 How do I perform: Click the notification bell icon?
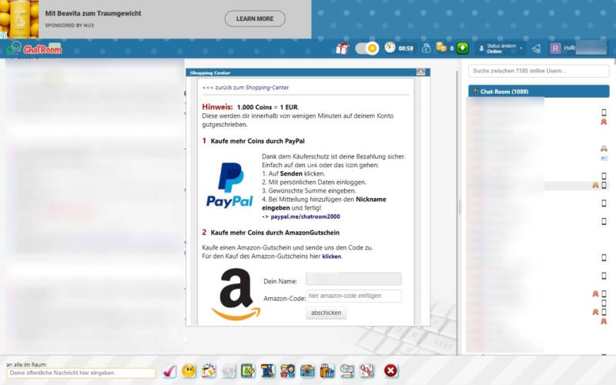pos(536,49)
